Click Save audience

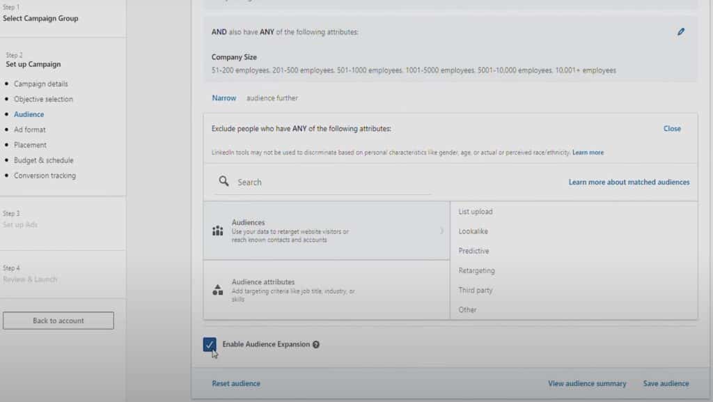tap(666, 383)
